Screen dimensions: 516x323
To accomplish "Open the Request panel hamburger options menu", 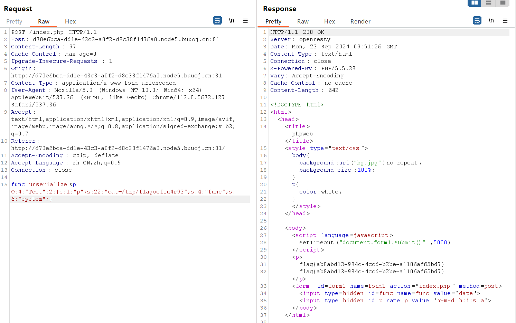I will 245,21.
